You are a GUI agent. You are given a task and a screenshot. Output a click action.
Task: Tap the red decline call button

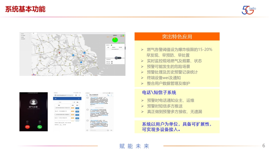coord(28,127)
